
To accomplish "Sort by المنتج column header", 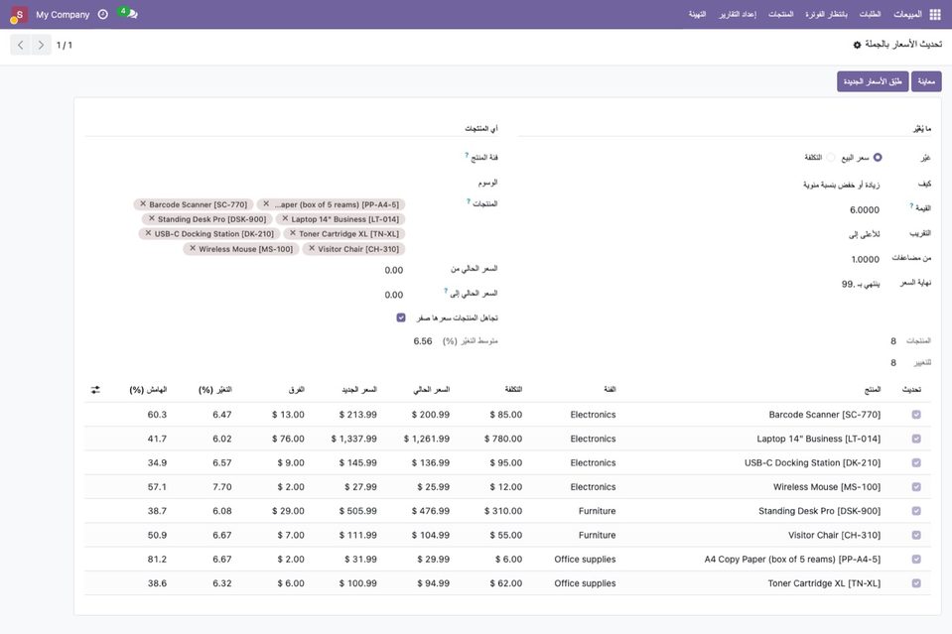I will (873, 390).
